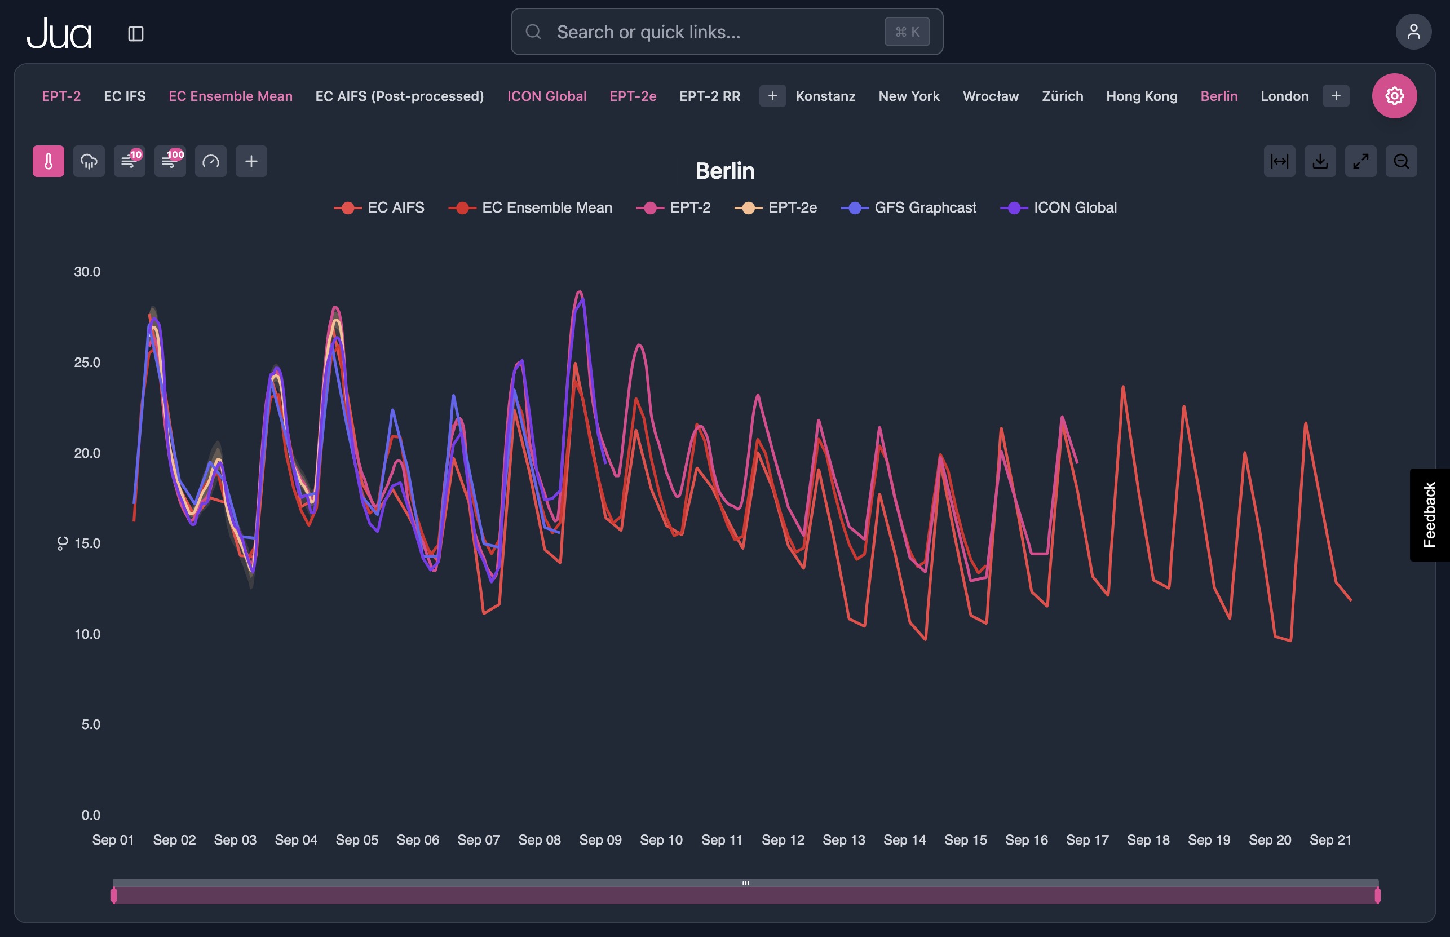1450x937 pixels.
Task: Select the wind speed 100m icon
Action: coord(170,161)
